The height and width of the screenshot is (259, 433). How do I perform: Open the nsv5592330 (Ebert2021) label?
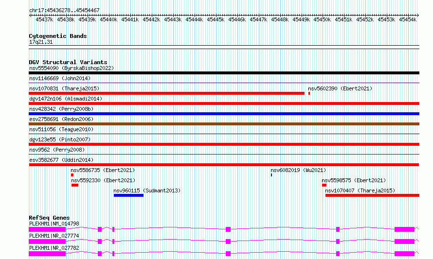(x=103, y=180)
